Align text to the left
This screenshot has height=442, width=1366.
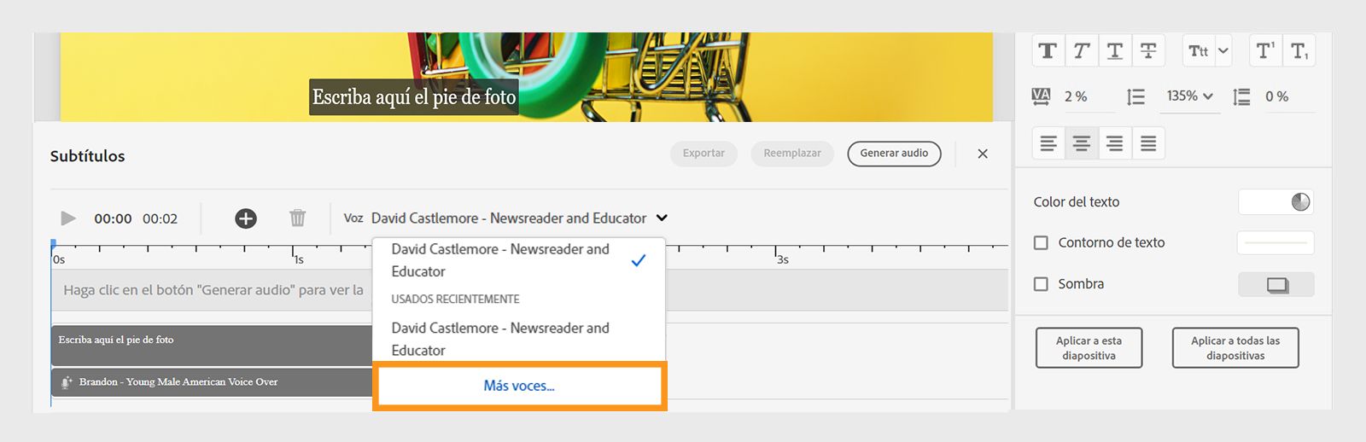pyautogui.click(x=1048, y=143)
